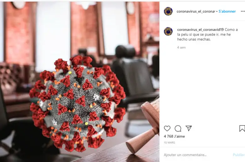Open the header profile avatar
Screen dimensions: 245x162
[168, 11]
